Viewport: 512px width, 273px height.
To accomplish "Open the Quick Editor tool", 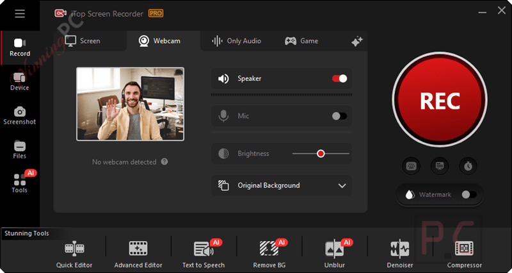I will (74, 254).
